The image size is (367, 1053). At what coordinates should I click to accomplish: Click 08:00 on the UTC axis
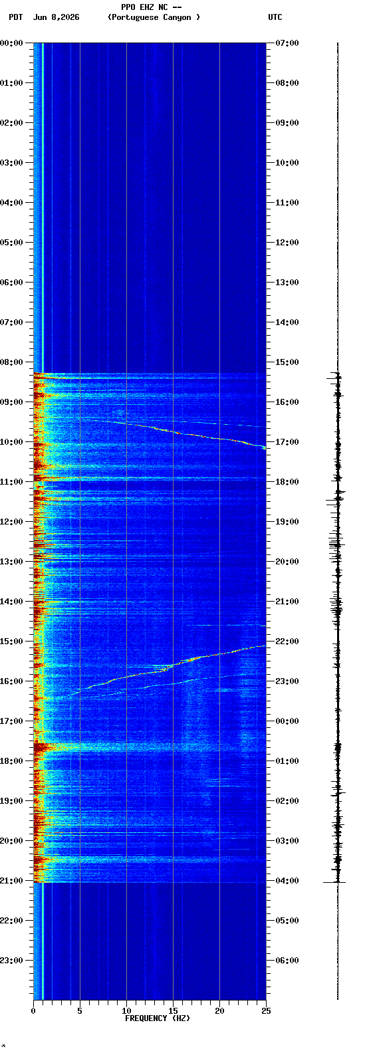click(x=287, y=83)
